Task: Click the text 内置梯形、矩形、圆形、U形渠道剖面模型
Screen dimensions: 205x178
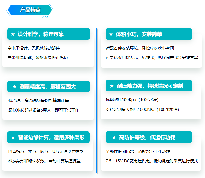Action: (x=46, y=151)
